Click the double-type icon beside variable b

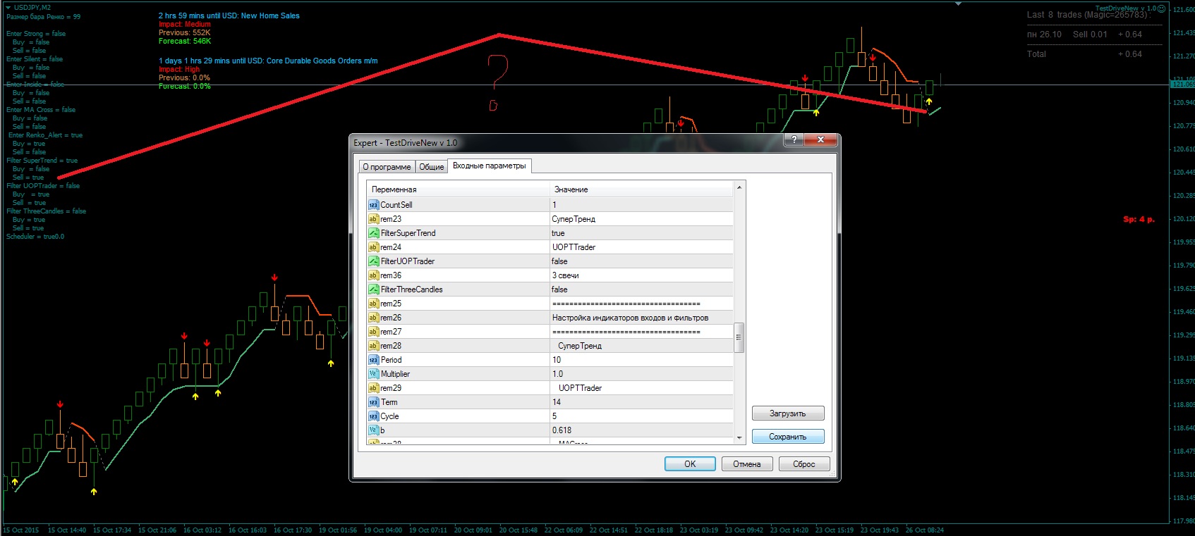pos(373,430)
